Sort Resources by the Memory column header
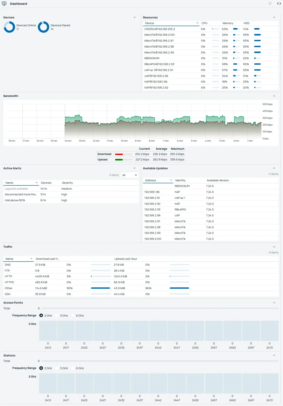The width and height of the screenshot is (283, 406). [228, 23]
